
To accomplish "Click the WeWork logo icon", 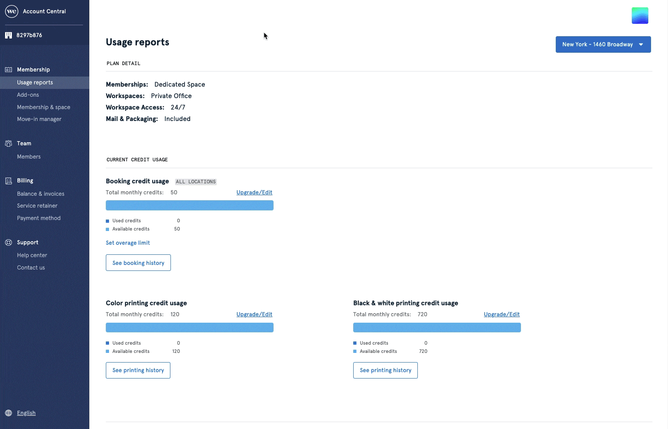I will coord(11,11).
